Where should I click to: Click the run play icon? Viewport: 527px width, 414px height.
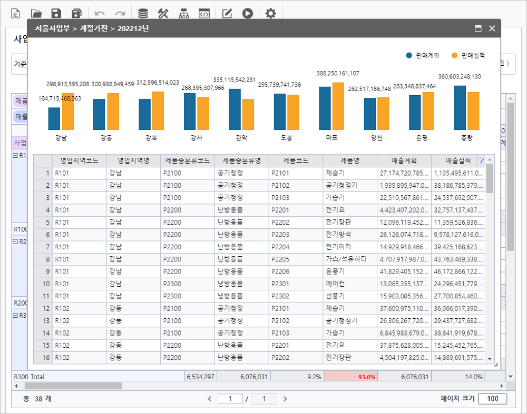click(x=247, y=13)
